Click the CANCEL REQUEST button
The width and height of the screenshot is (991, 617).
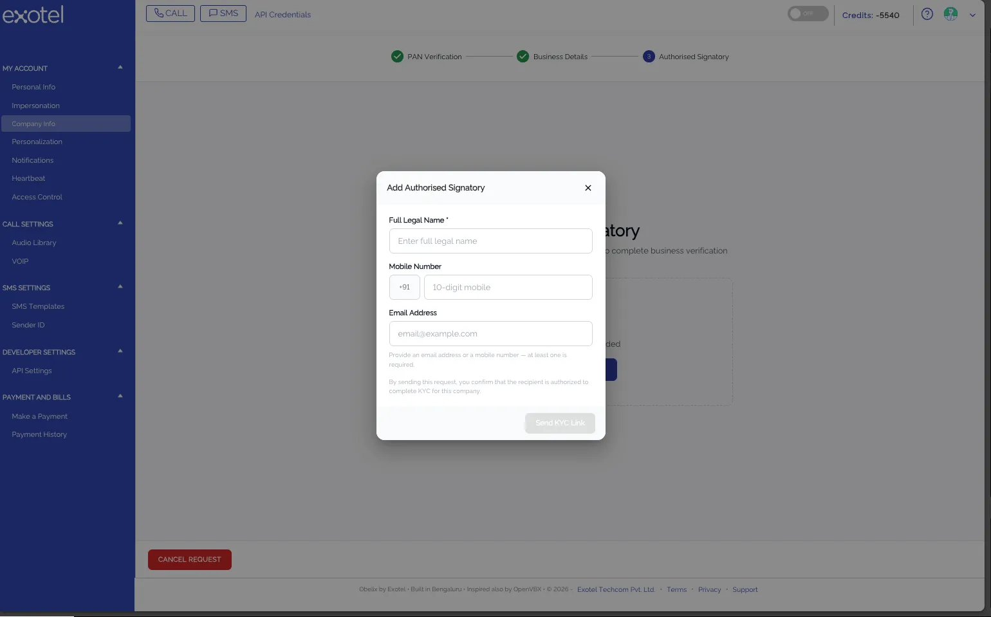click(x=190, y=560)
